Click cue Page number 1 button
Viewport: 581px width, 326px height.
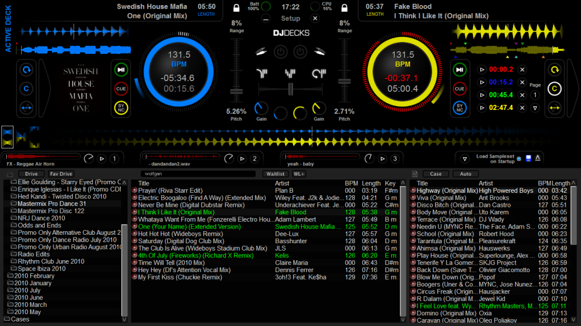point(535,95)
